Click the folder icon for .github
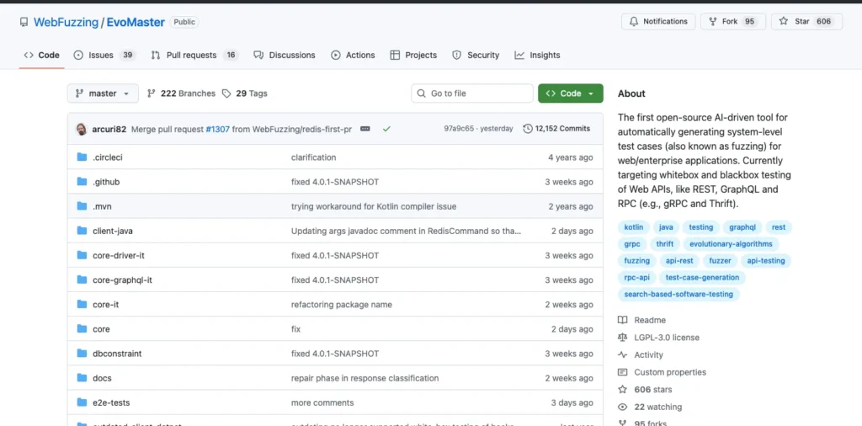 coord(82,181)
